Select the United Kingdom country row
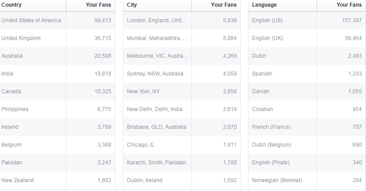 [x=57, y=38]
